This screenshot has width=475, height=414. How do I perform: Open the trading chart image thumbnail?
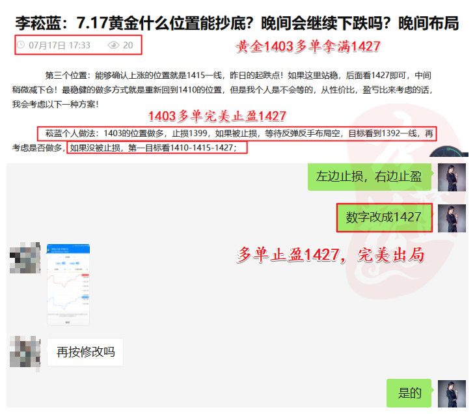(x=68, y=284)
